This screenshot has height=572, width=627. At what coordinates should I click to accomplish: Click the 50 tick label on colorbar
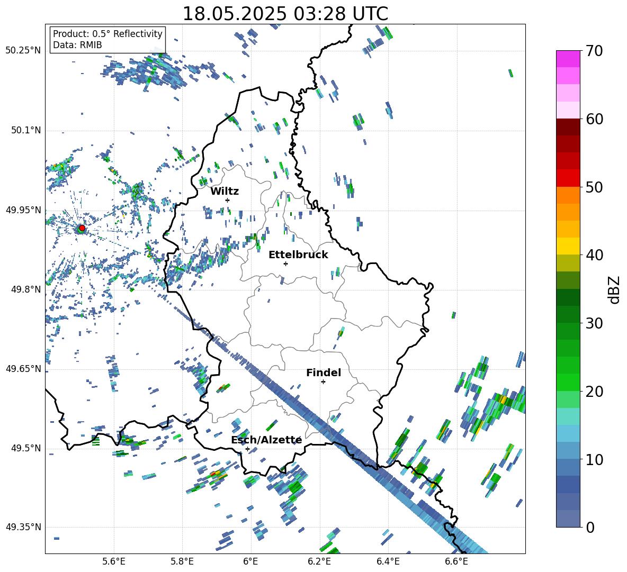click(594, 187)
